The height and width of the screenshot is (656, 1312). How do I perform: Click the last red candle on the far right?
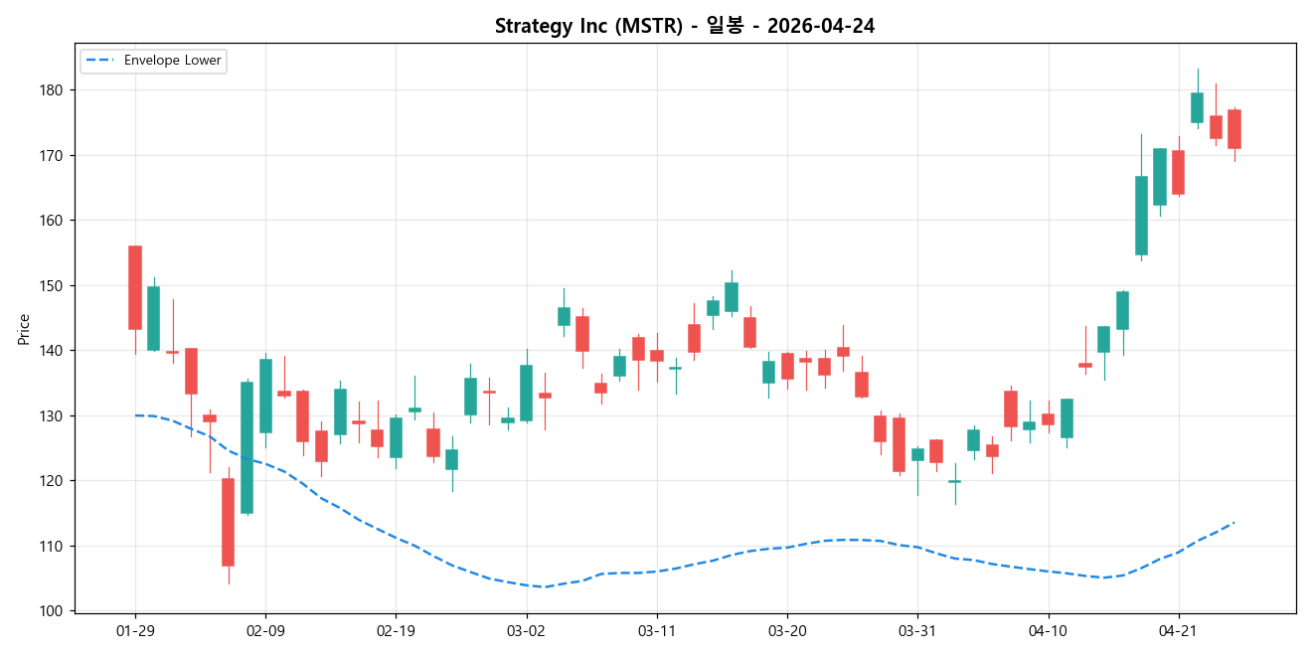pyautogui.click(x=1232, y=129)
